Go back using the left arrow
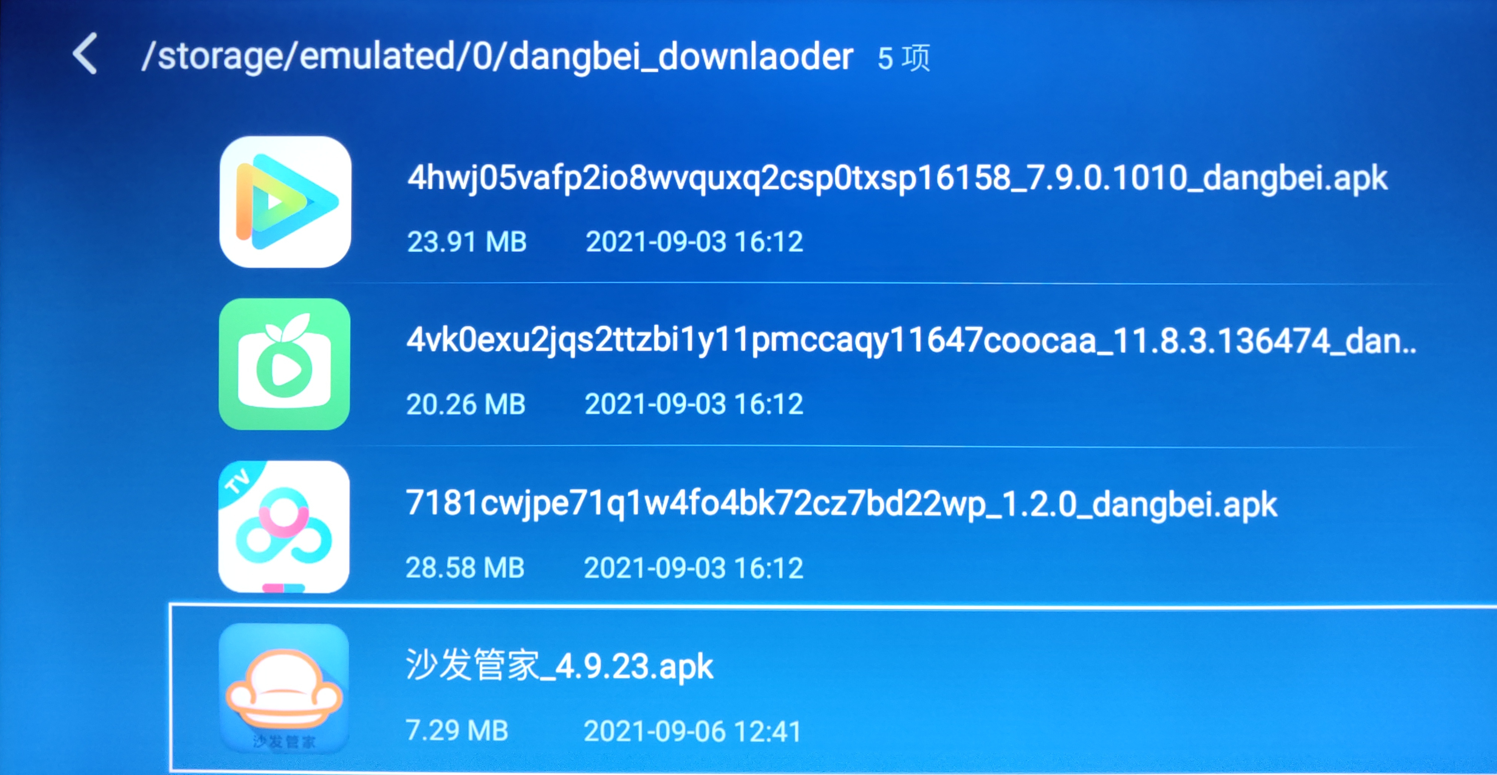The image size is (1497, 775). 85,53
